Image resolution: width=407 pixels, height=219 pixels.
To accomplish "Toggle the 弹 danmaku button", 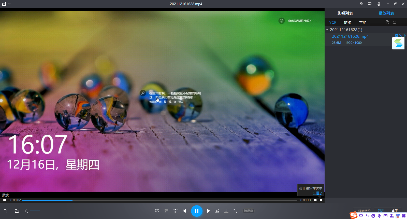I will point(166,211).
